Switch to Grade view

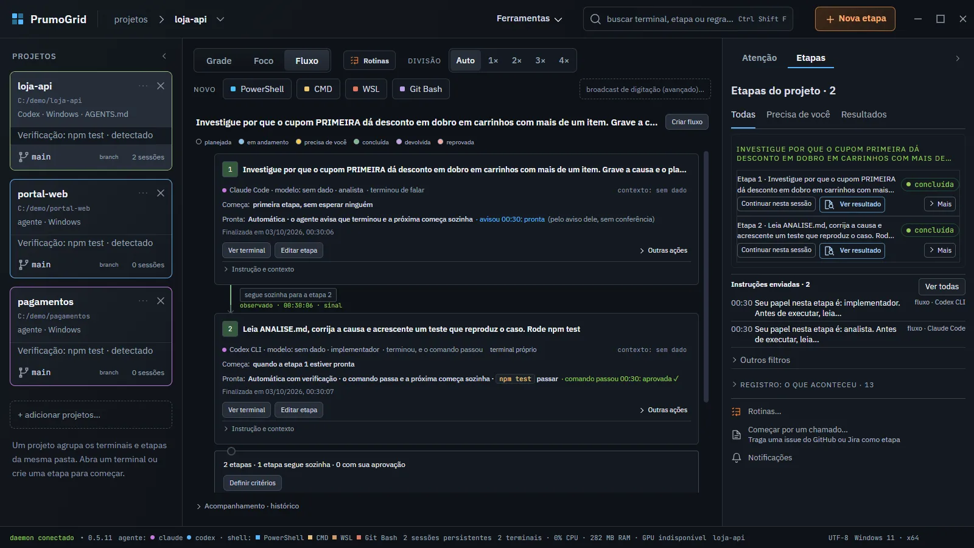pos(219,61)
